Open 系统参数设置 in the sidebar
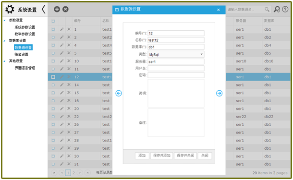This screenshot has width=293, height=180. point(25,27)
